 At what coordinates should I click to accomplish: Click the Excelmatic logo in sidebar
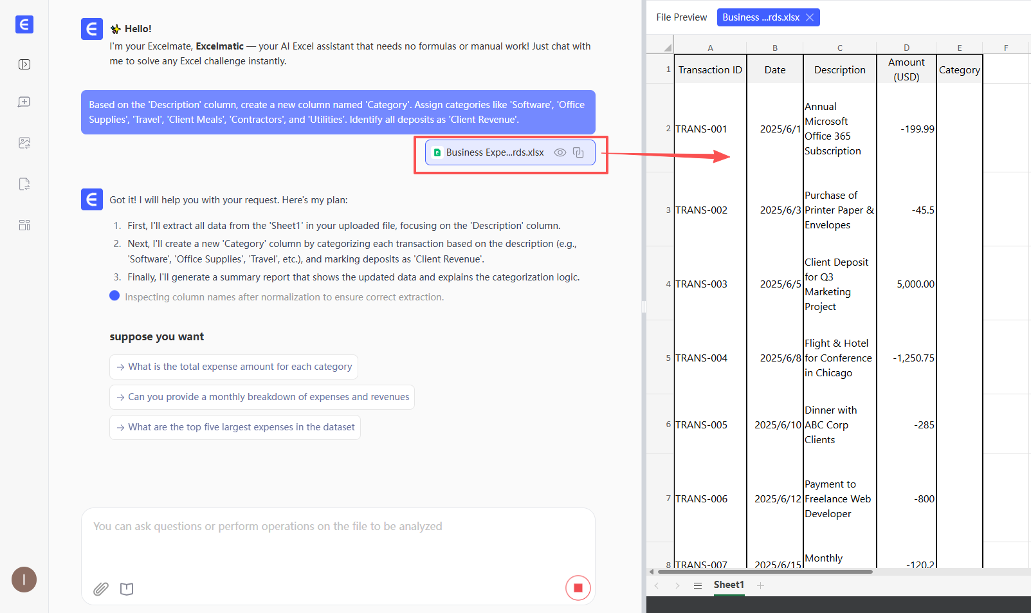[x=24, y=24]
